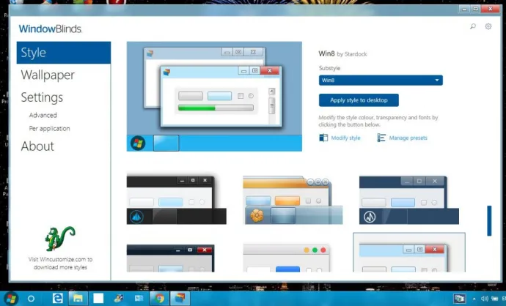Go to Advanced settings

click(43, 115)
